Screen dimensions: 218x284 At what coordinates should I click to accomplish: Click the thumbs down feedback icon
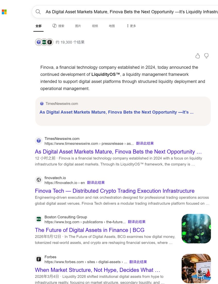206,56
